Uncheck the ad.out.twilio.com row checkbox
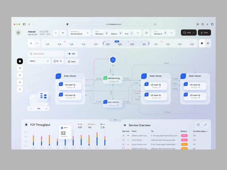 point(123,144)
